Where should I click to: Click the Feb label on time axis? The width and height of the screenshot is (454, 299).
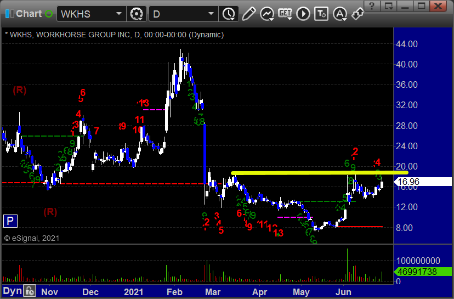tap(174, 292)
